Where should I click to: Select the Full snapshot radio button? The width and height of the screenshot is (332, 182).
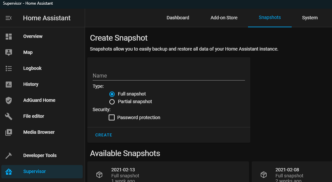(x=112, y=94)
